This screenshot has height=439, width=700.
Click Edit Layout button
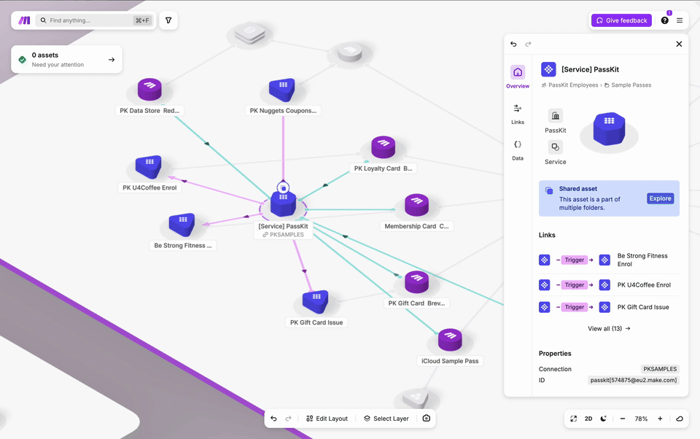pos(327,419)
